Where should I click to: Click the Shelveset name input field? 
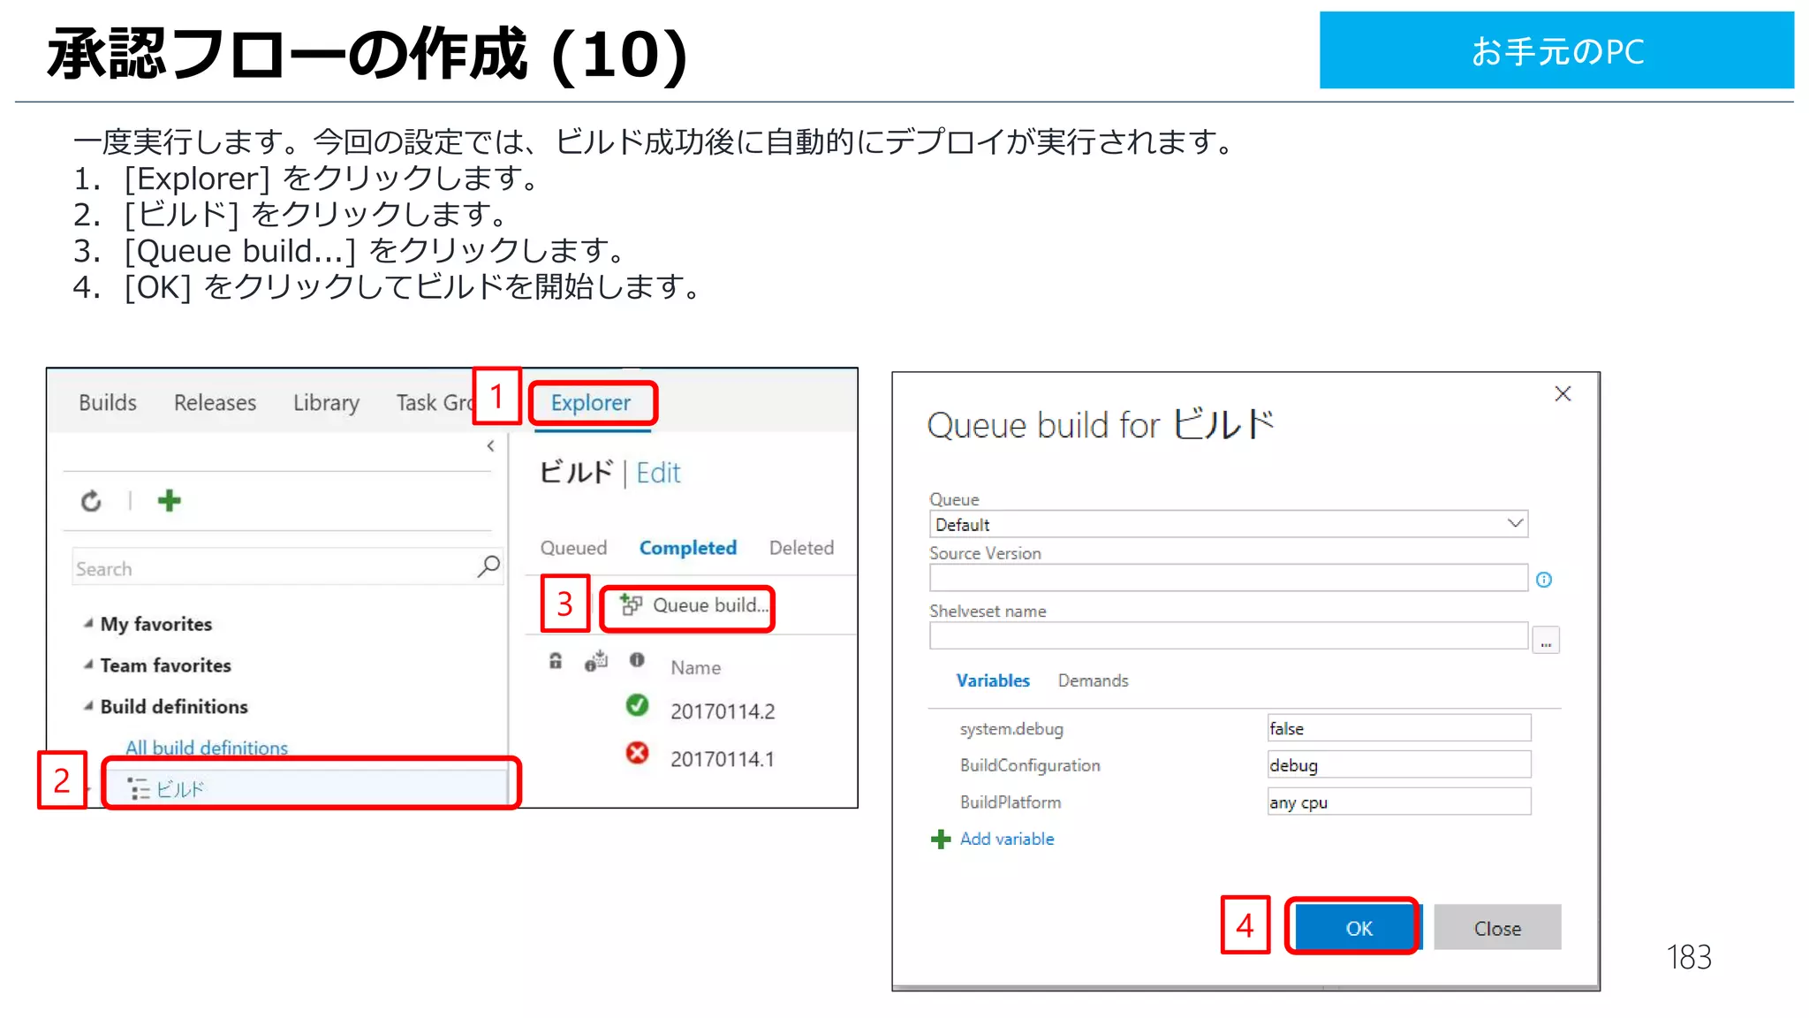(1228, 635)
